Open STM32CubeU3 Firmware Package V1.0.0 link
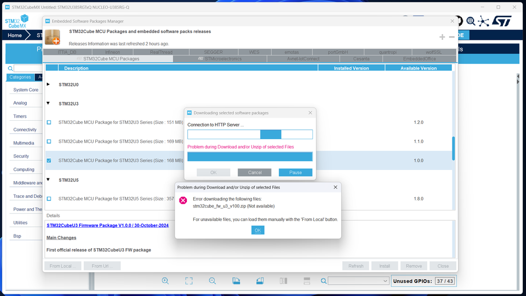Screen dimensions: 526x296 (108, 226)
